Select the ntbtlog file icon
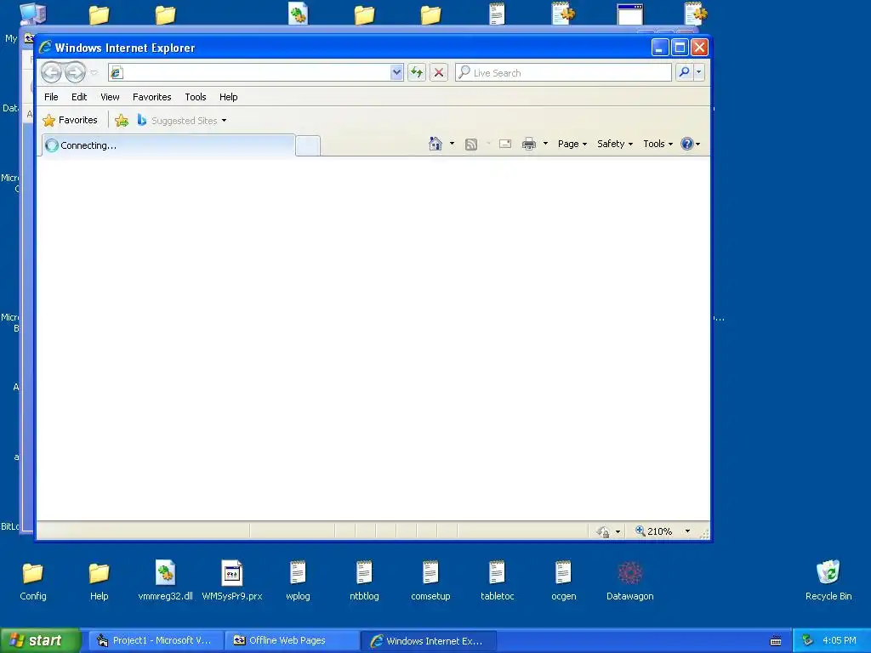This screenshot has height=653, width=871. coord(364,580)
